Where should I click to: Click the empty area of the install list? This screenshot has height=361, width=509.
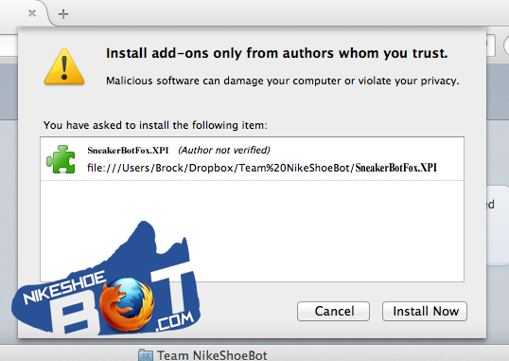tap(325, 231)
